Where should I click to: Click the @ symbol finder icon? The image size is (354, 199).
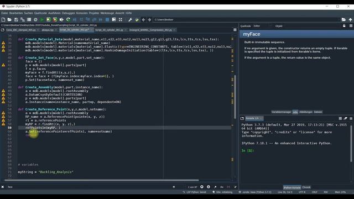click(x=35, y=20)
